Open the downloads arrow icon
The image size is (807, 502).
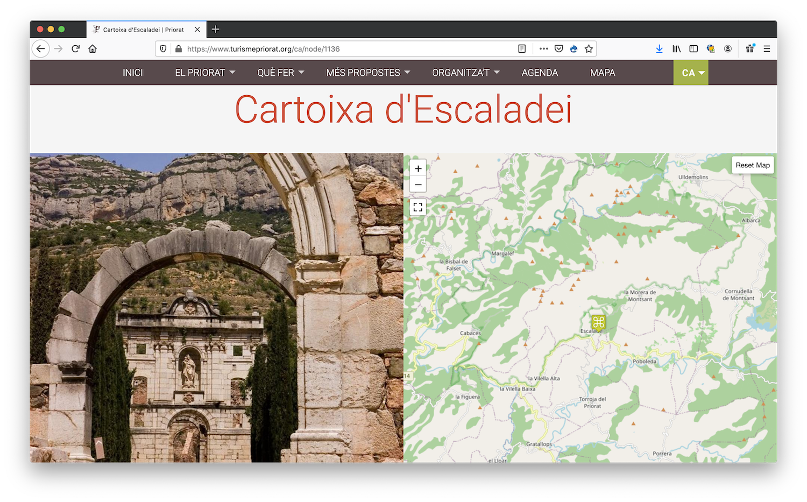(659, 49)
